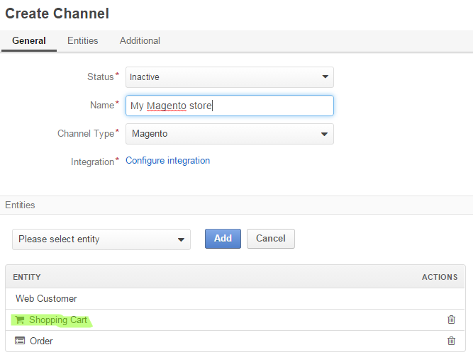Click the ACTIONS column header

(440, 277)
